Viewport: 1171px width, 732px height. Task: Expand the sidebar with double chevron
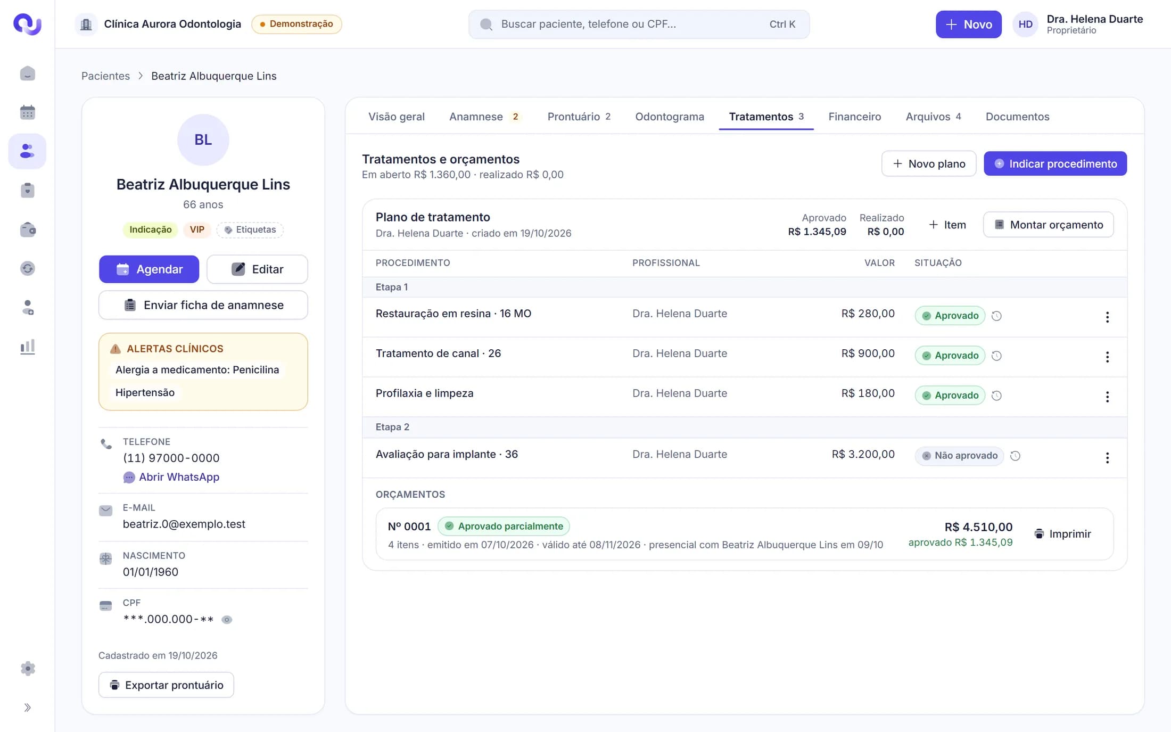click(27, 708)
